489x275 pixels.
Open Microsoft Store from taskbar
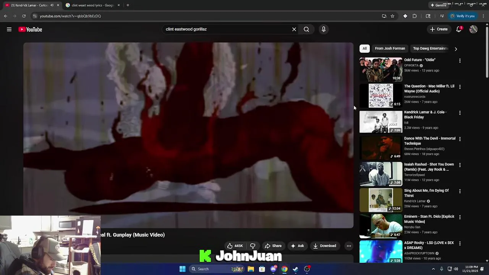(262, 269)
